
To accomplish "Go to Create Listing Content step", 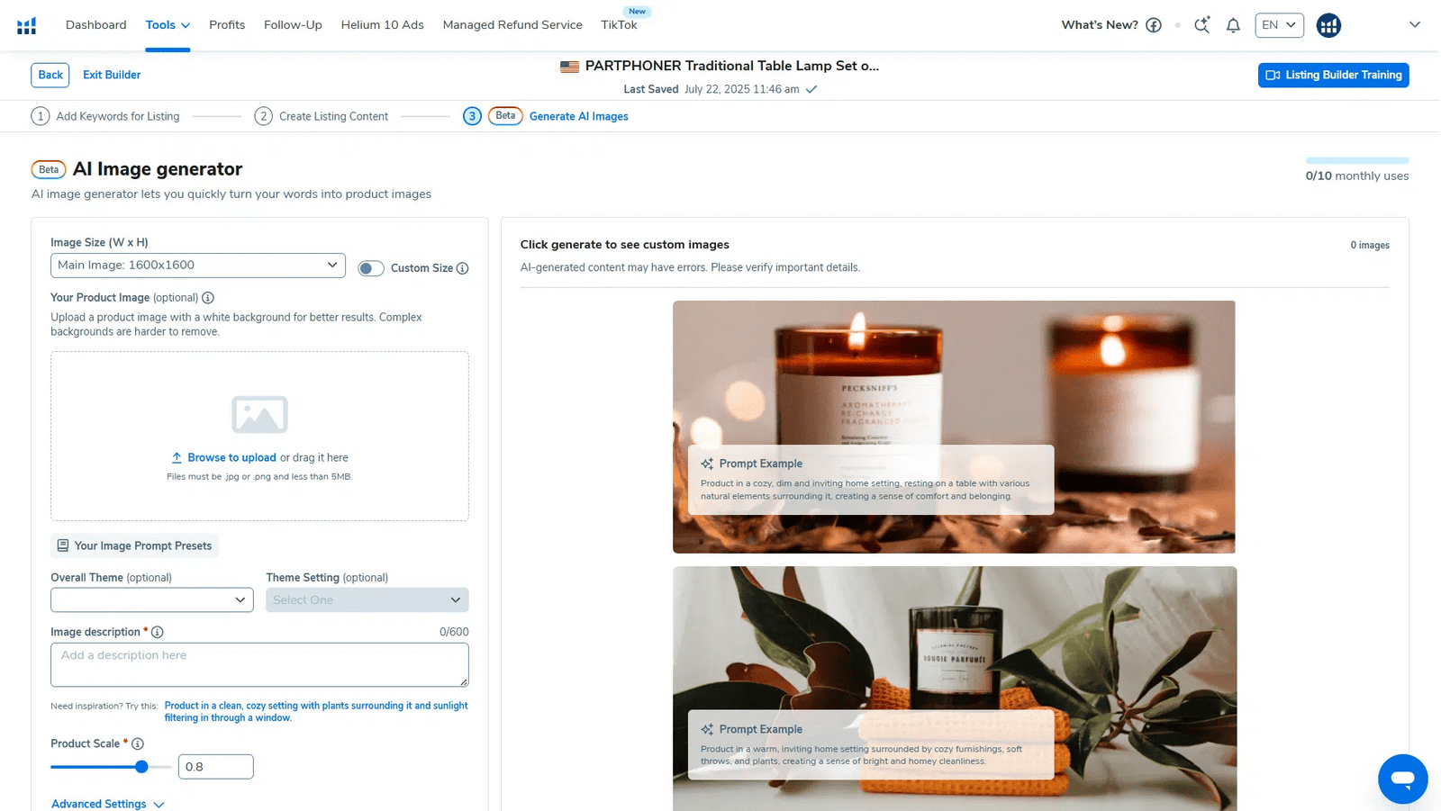I will tap(332, 116).
